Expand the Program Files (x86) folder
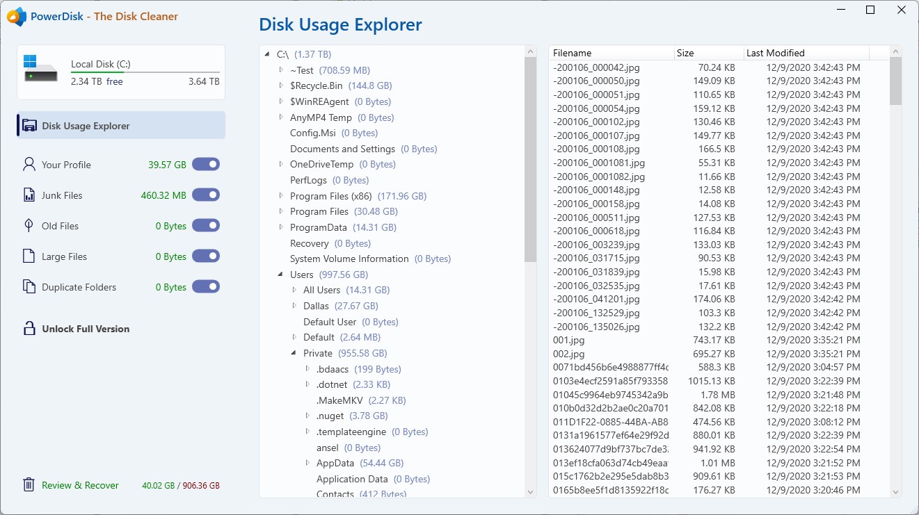919x515 pixels. pyautogui.click(x=281, y=196)
